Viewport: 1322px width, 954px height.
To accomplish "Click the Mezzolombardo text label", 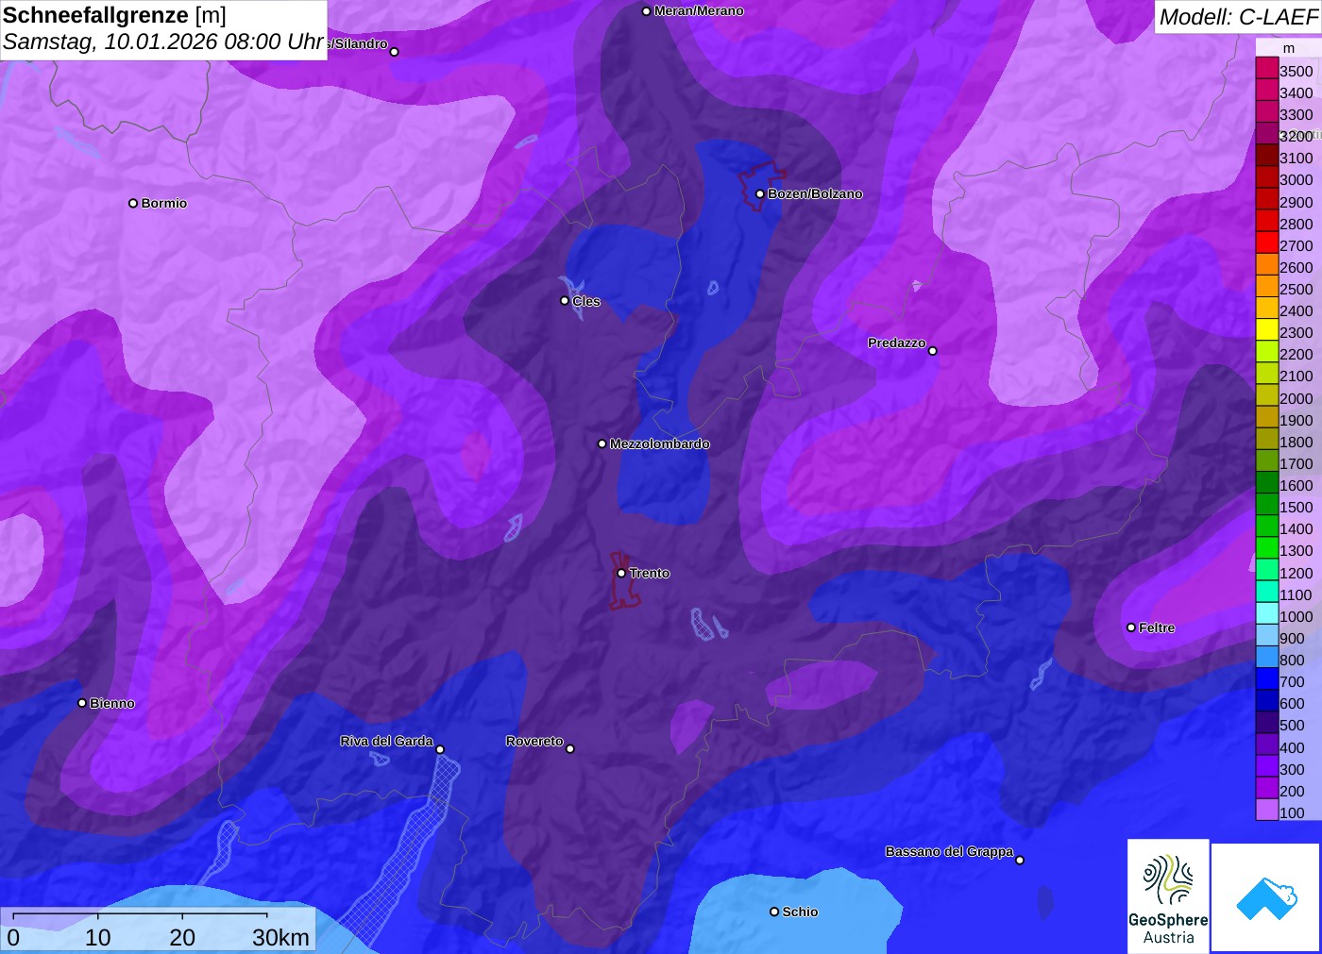I will tap(660, 444).
